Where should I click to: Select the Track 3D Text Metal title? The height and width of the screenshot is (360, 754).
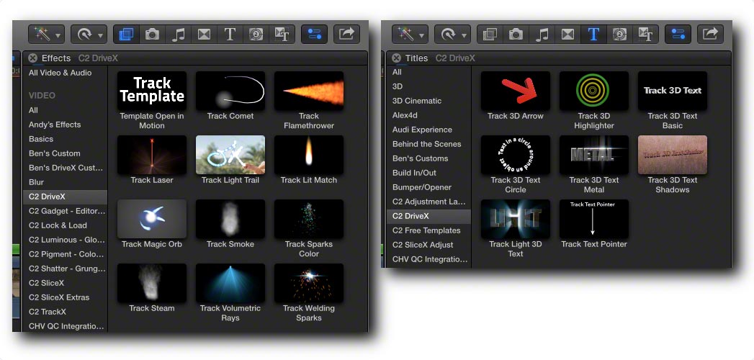point(594,154)
